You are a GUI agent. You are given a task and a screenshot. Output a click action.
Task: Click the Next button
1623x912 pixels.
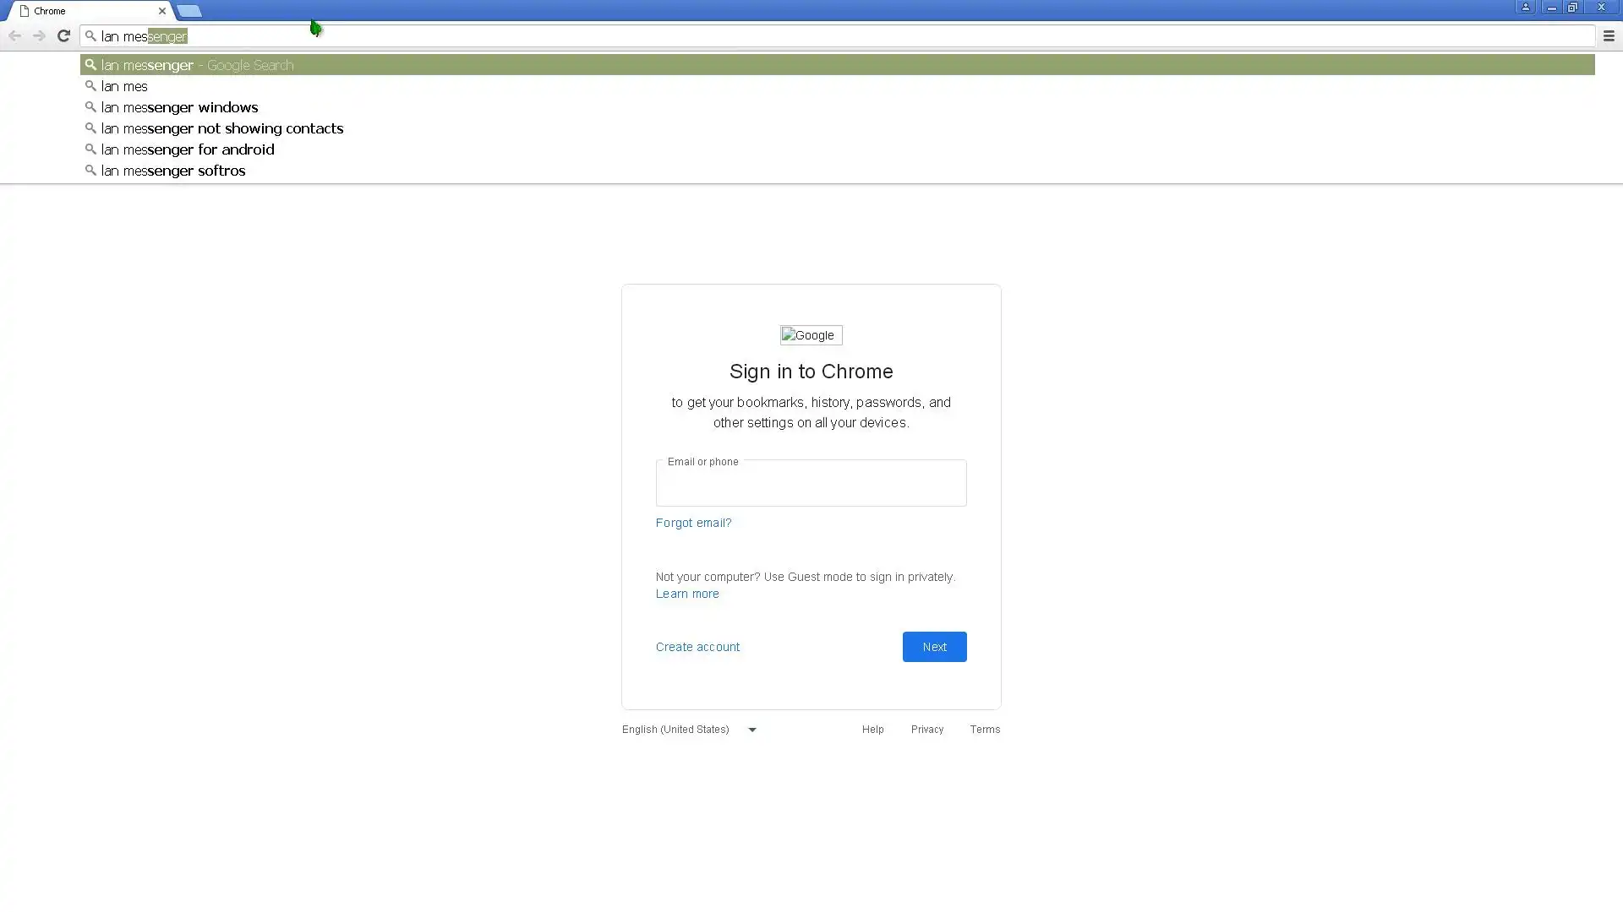point(934,647)
